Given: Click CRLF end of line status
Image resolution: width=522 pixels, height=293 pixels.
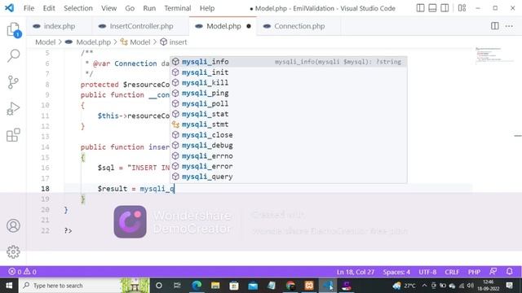Looking at the screenshot, I should coord(452,272).
